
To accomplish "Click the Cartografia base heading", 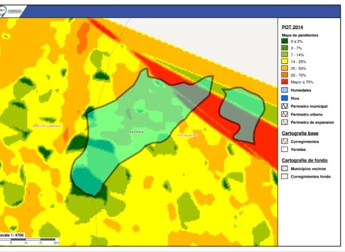I will [300, 133].
